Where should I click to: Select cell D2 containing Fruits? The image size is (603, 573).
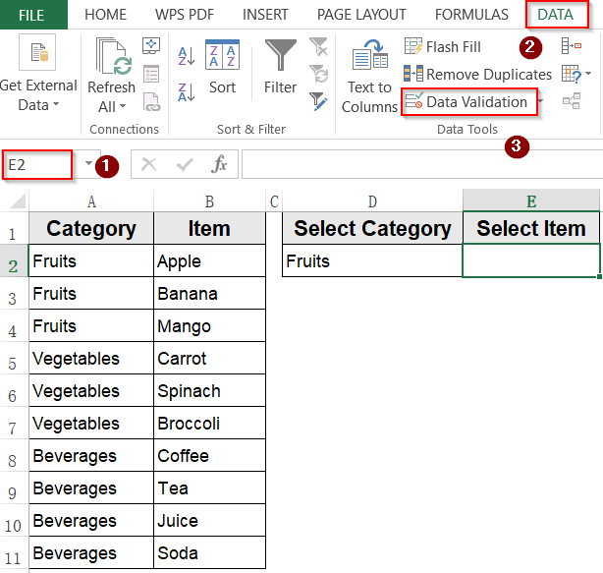(372, 261)
